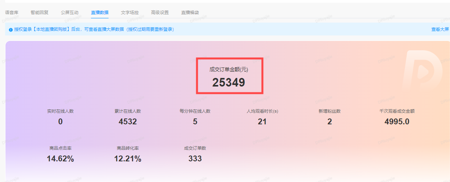Viewport: 450px width, 182px height.
Task: Click the 千次观看成交金额 value 4995.0
Action: tap(397, 122)
